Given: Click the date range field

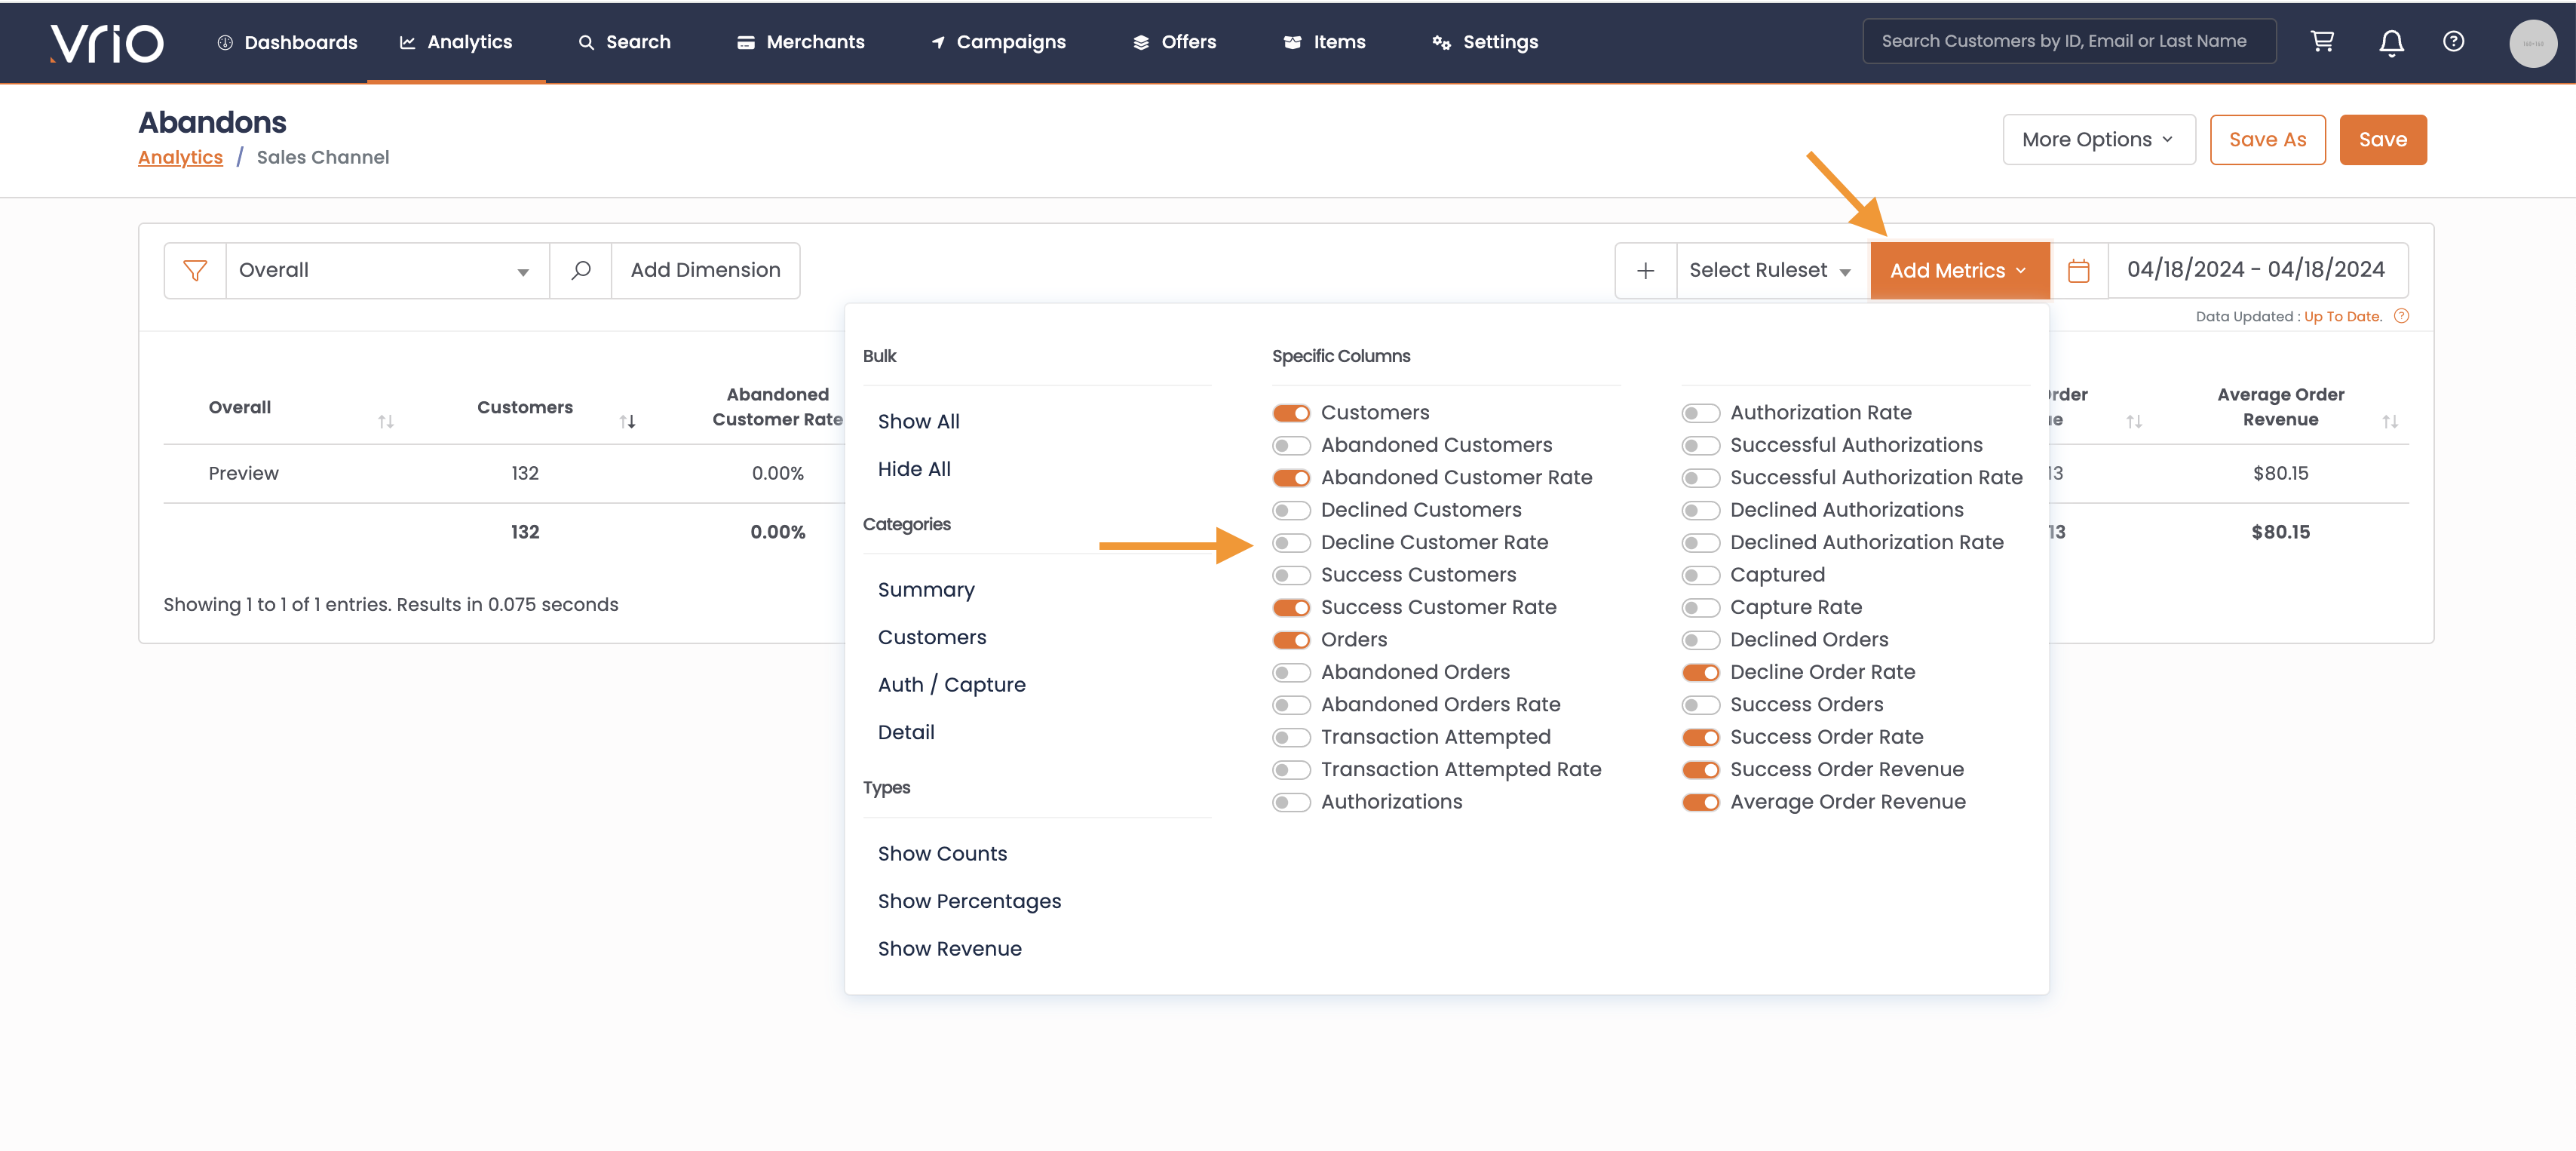Looking at the screenshot, I should point(2257,271).
